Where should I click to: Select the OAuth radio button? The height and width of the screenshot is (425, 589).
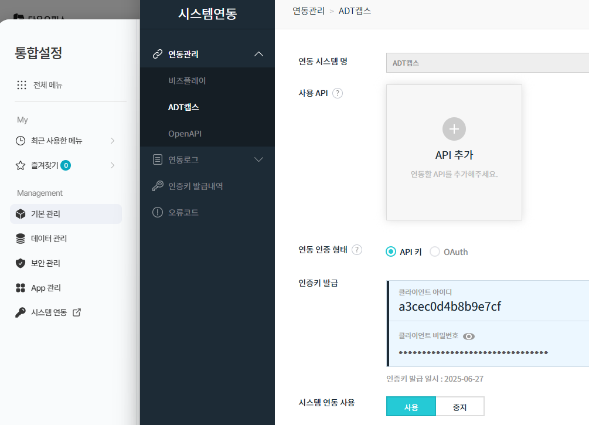435,252
